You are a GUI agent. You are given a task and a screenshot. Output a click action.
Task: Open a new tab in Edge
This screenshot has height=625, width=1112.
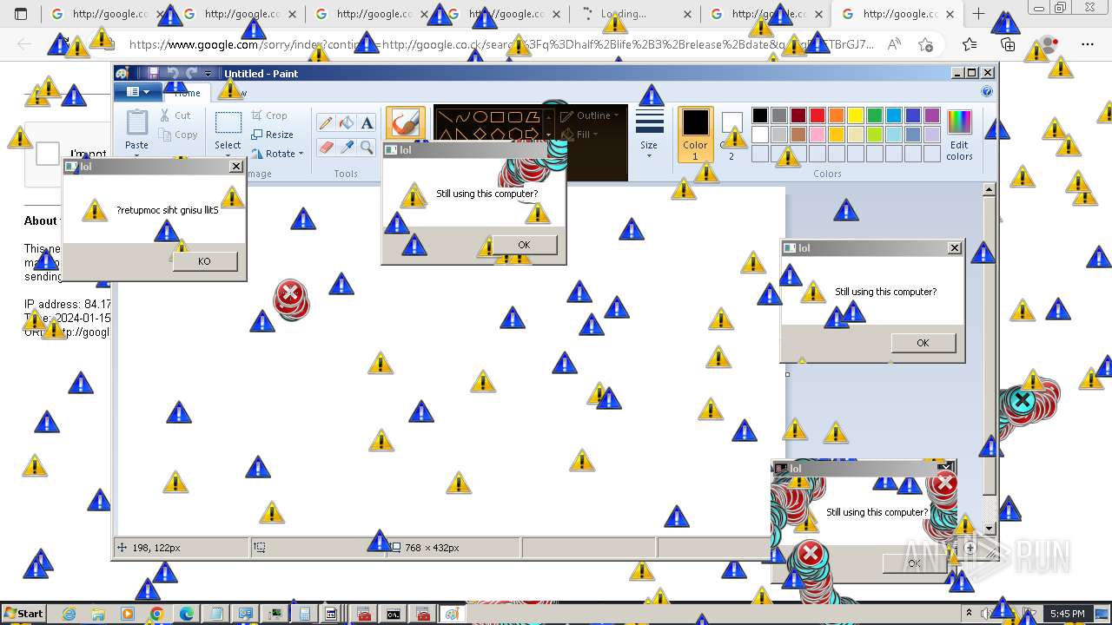click(x=978, y=14)
